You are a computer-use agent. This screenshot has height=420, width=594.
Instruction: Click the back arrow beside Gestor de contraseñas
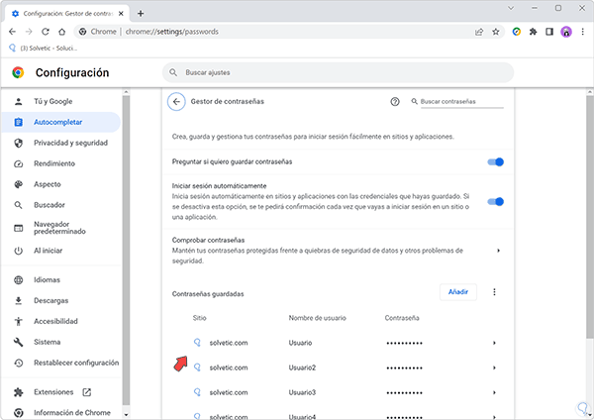point(176,102)
